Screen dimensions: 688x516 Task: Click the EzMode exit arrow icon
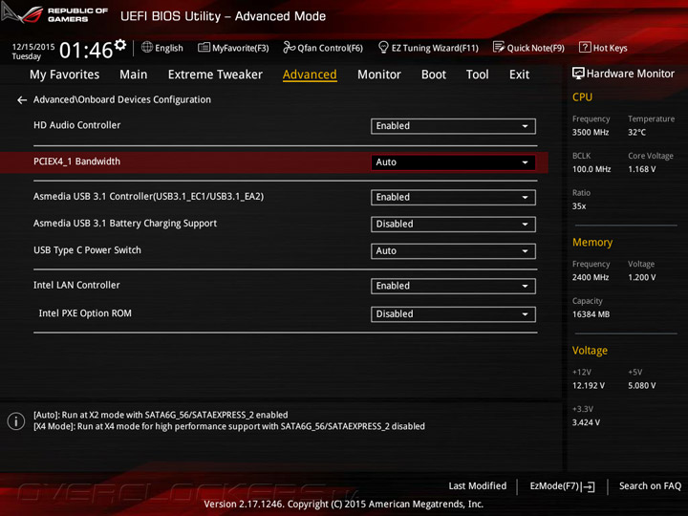[x=588, y=486]
